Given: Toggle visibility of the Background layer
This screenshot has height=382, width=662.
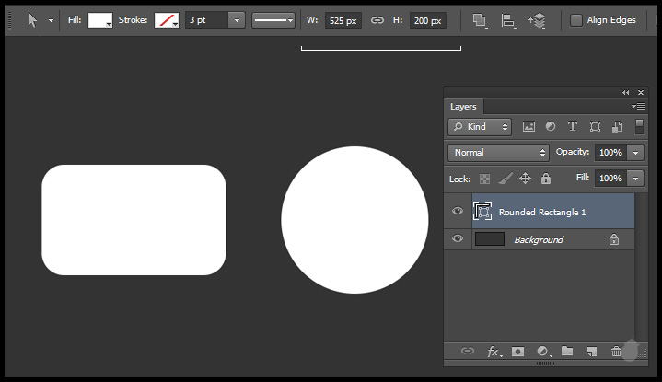Looking at the screenshot, I should tap(458, 239).
